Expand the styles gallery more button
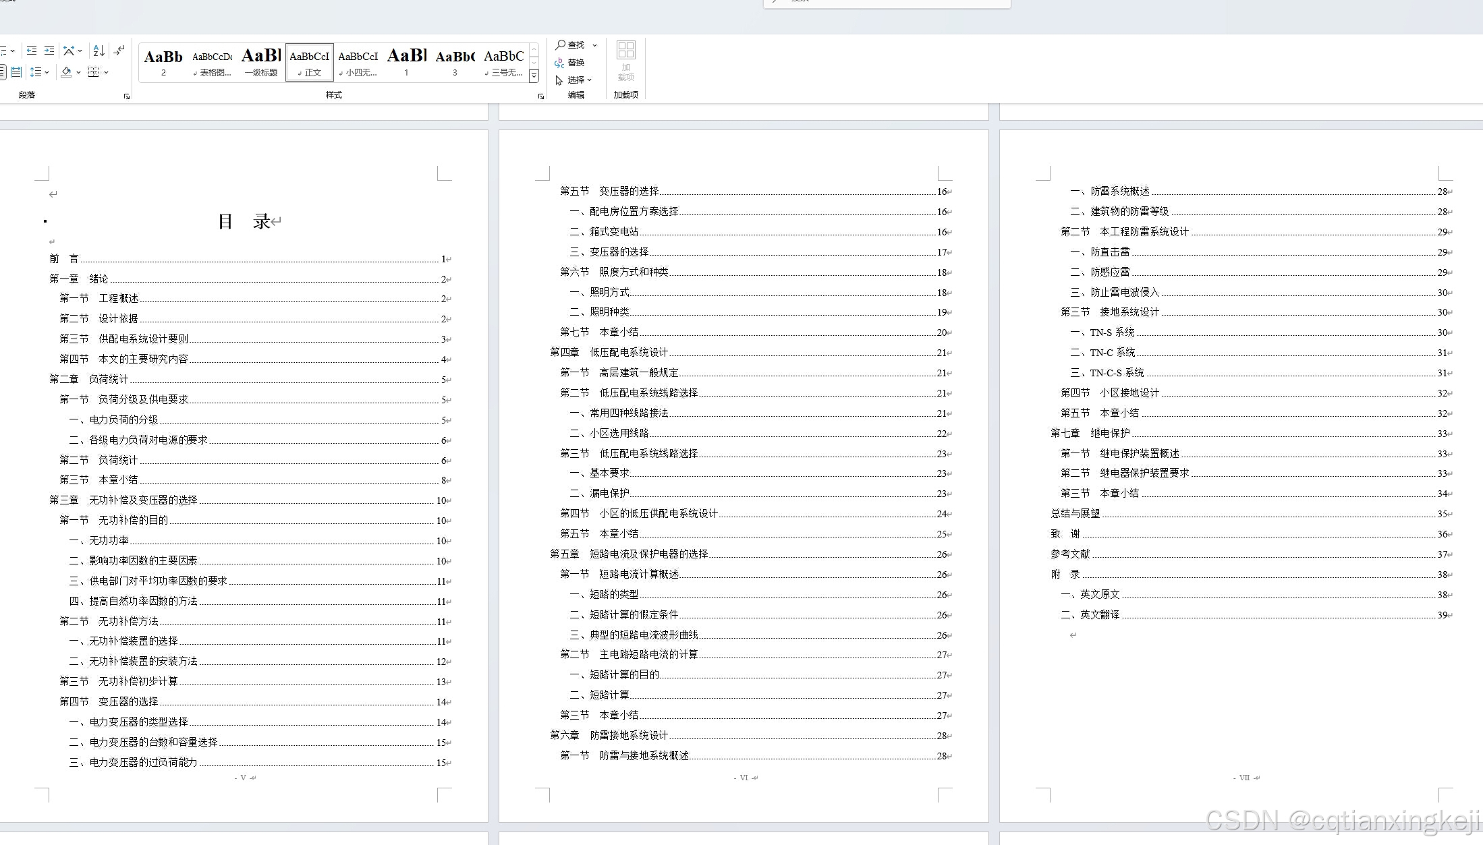 [534, 76]
